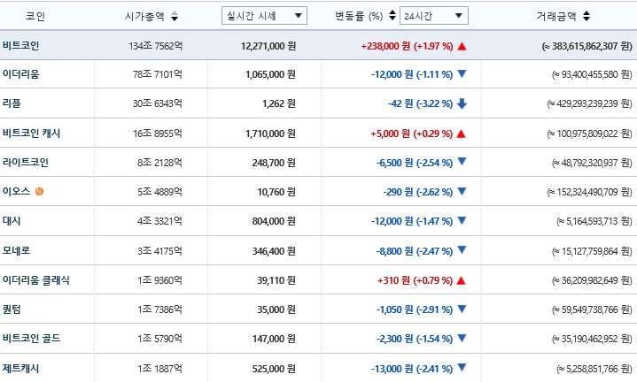Click the blue down arrow in 리플 row

462,103
